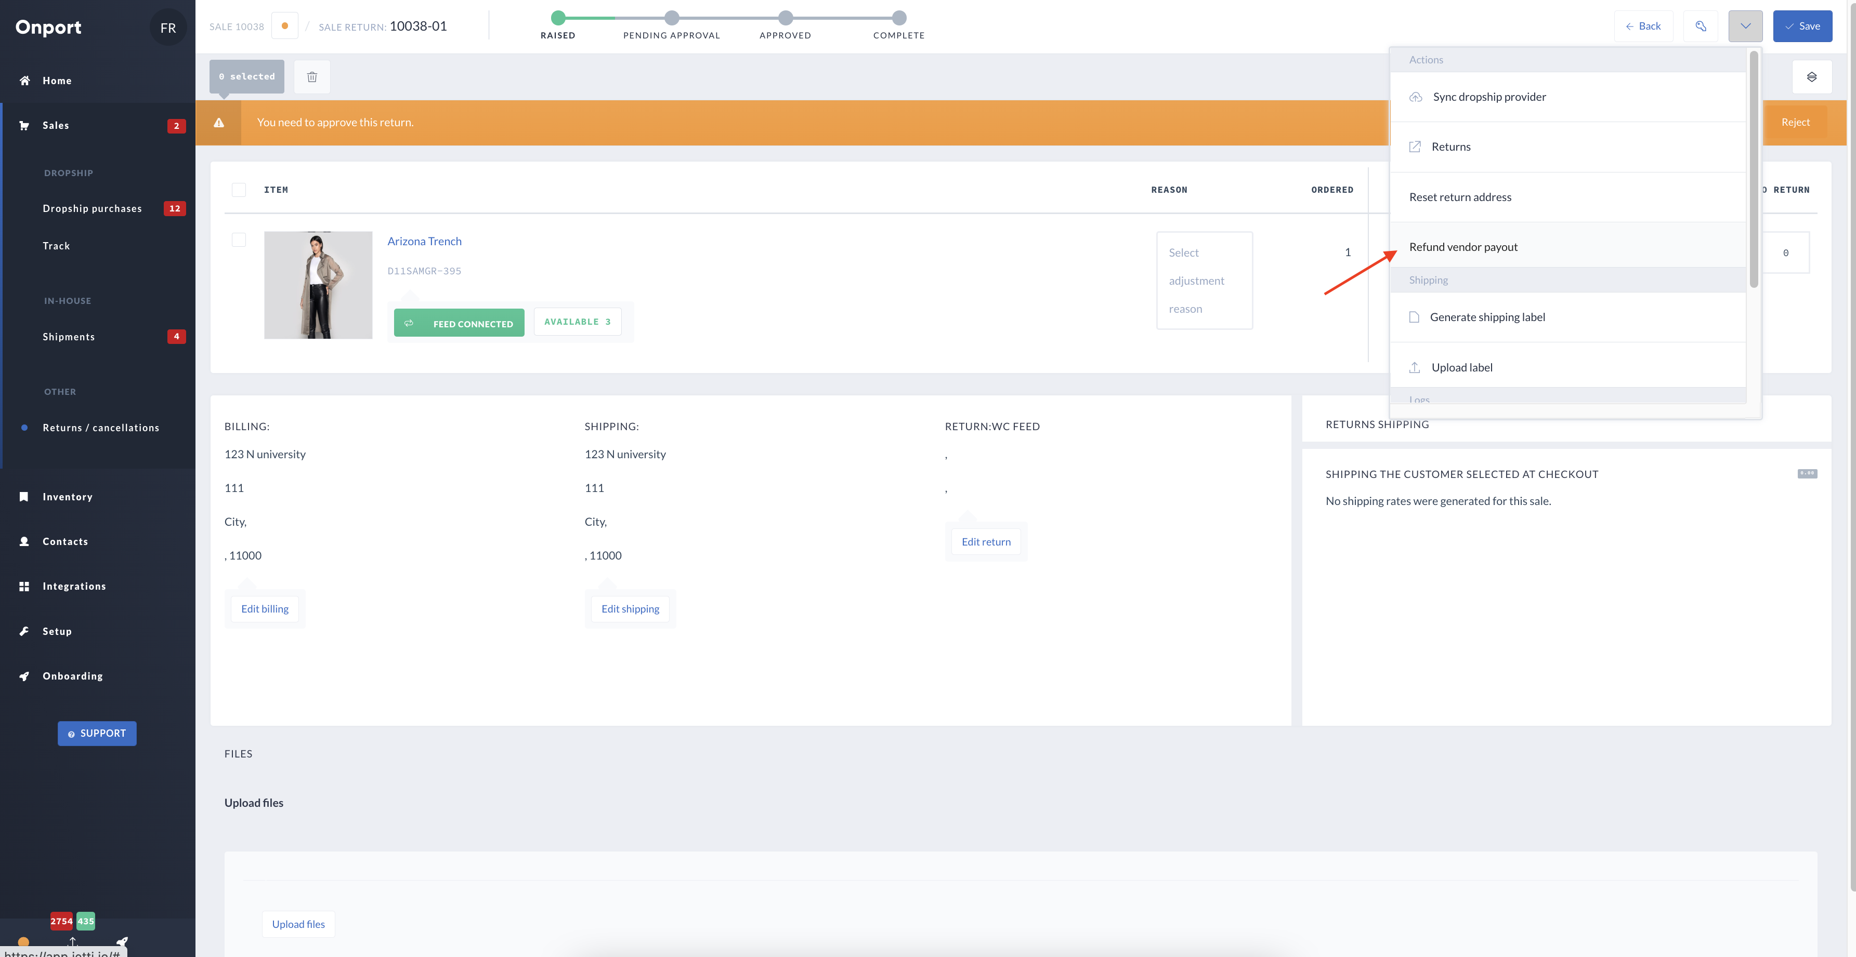Click the Arizona Trench product thumbnail
1856x957 pixels.
[x=318, y=285]
